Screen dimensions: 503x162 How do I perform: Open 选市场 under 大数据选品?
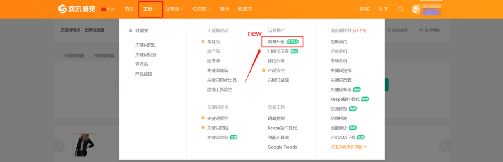point(213,61)
